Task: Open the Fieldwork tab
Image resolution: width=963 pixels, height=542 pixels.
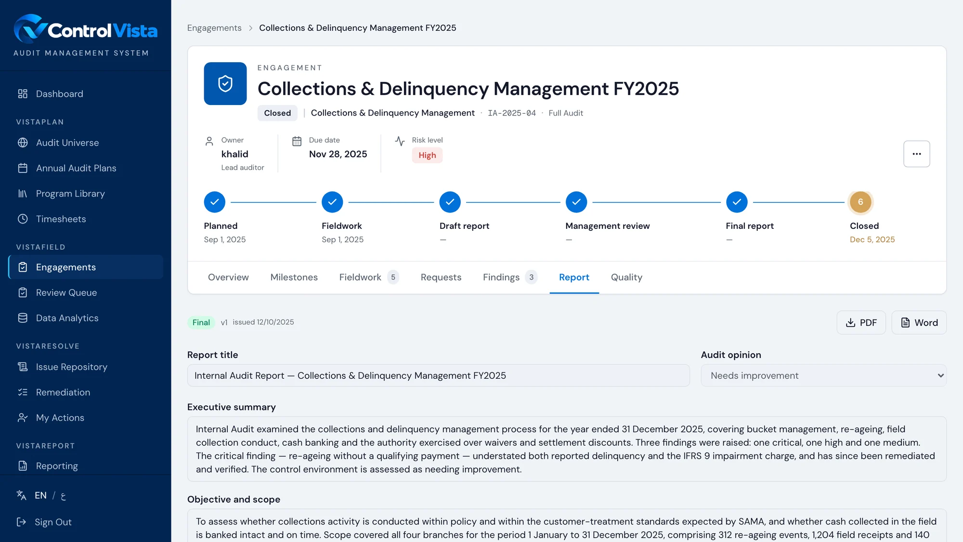Action: click(x=369, y=277)
